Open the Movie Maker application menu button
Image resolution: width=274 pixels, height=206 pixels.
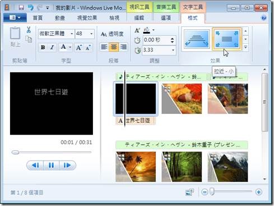click(15, 18)
